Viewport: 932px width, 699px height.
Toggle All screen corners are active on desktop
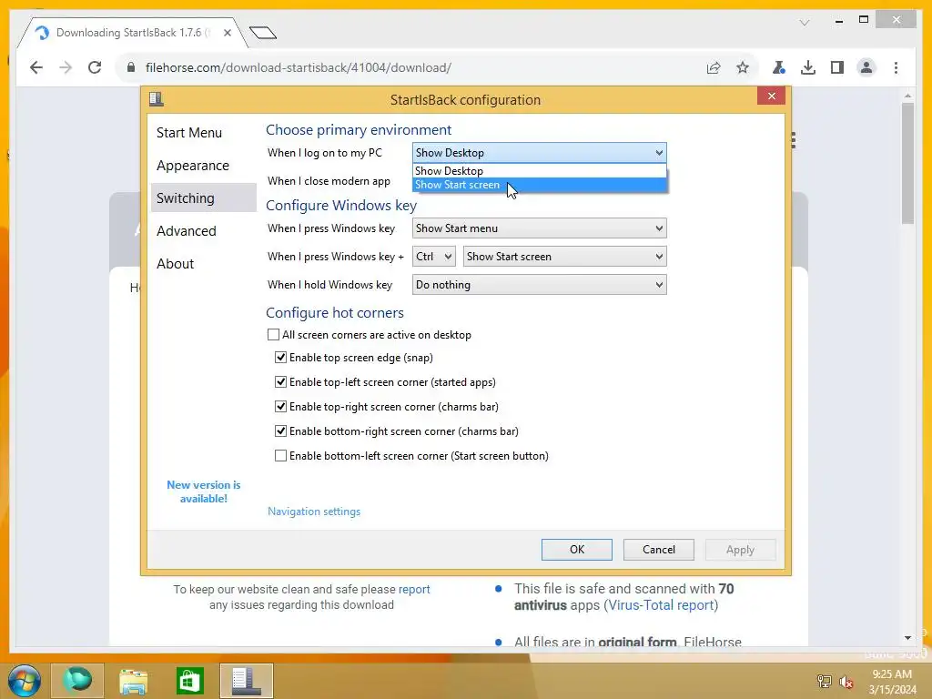pyautogui.click(x=273, y=335)
